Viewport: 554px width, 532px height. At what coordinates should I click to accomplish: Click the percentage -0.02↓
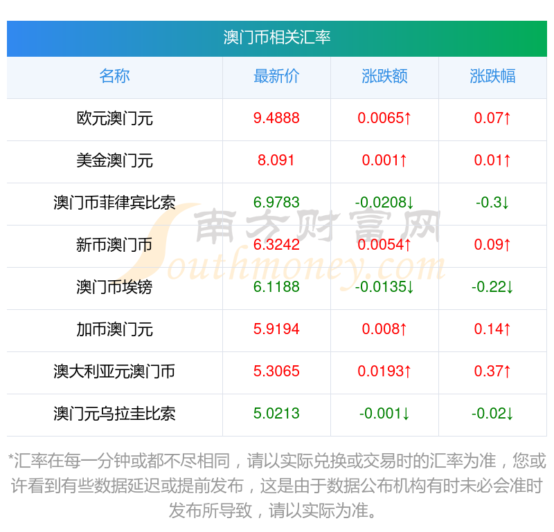pyautogui.click(x=492, y=414)
